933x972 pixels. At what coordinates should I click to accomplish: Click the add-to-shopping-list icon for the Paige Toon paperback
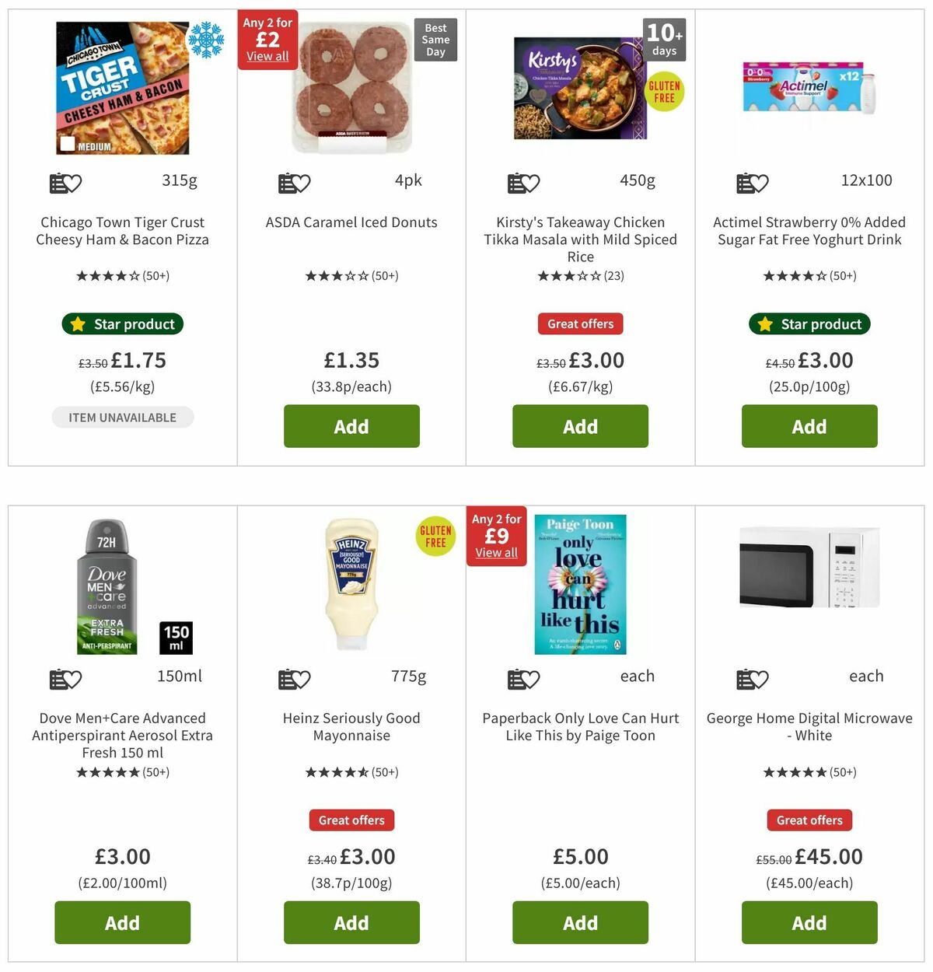522,679
